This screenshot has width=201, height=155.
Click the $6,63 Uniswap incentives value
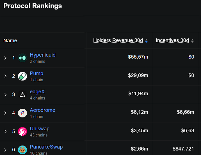pos(188,130)
